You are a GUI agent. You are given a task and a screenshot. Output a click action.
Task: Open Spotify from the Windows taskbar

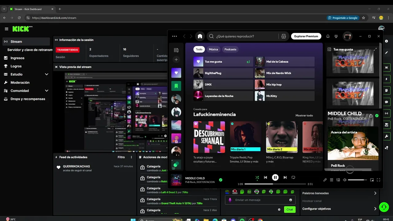click(242, 220)
